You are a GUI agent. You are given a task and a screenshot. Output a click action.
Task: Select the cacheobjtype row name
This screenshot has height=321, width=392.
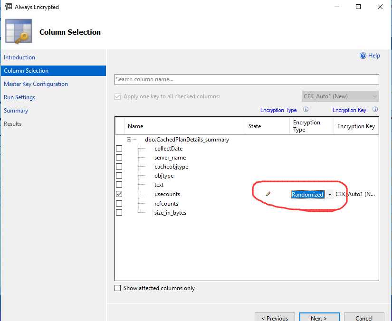click(x=171, y=167)
